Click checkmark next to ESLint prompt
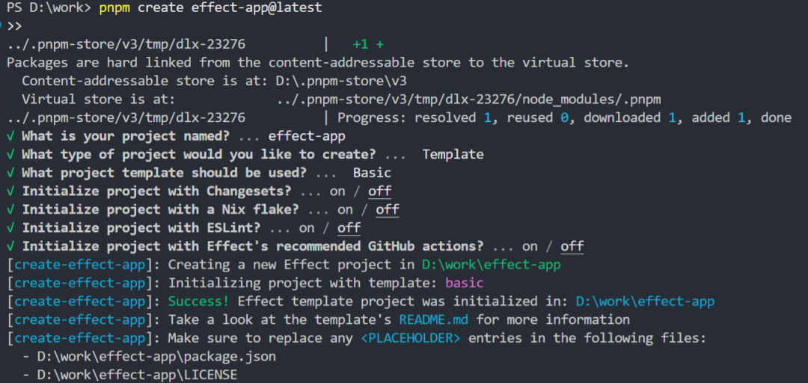This screenshot has width=808, height=383. [10, 228]
